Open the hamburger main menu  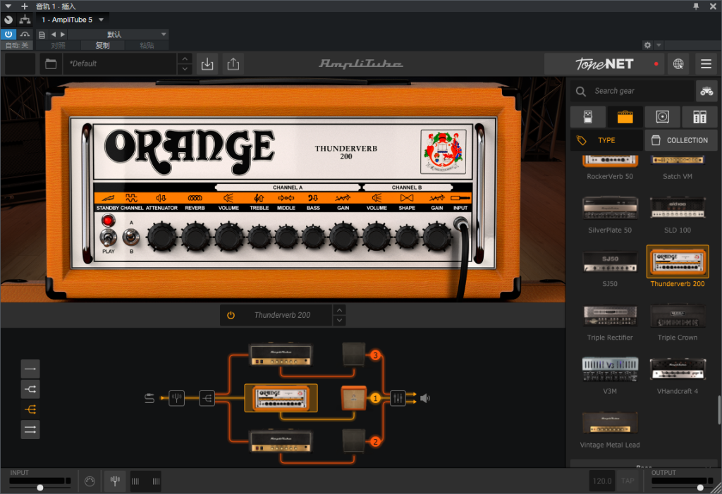(x=706, y=64)
